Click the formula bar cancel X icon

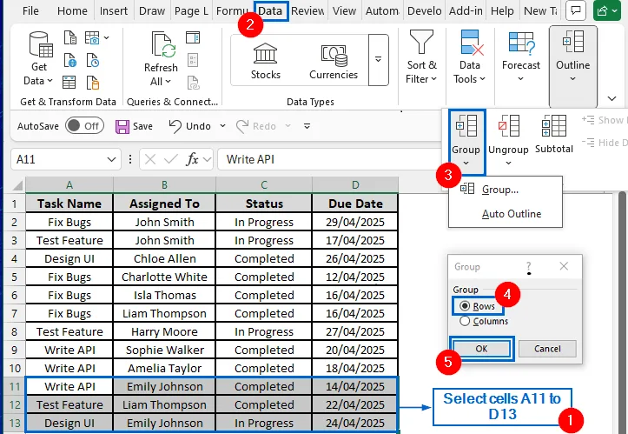point(150,159)
